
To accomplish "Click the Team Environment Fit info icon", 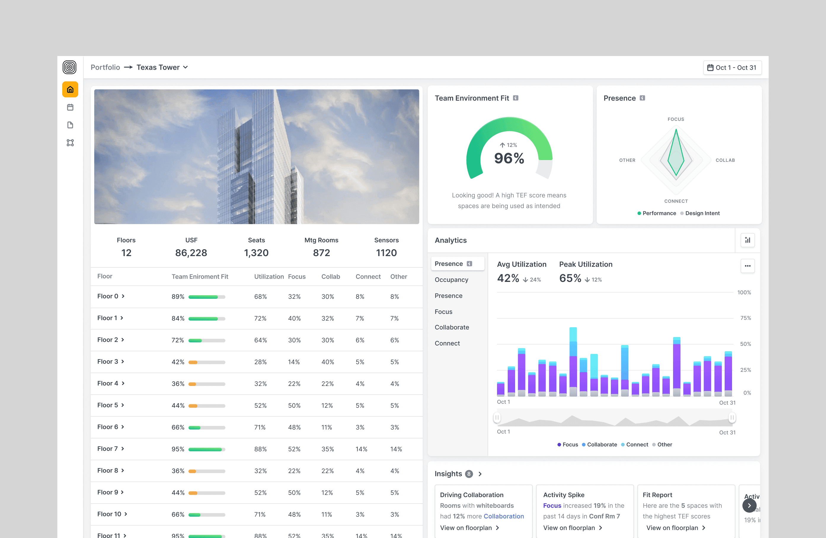I will (516, 98).
